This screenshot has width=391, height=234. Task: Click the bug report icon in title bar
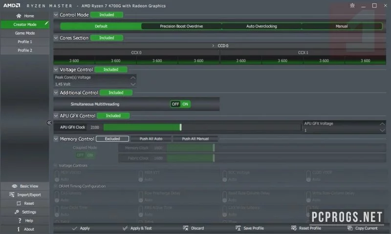(x=352, y=5)
